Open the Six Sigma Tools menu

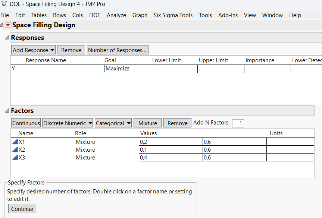173,15
